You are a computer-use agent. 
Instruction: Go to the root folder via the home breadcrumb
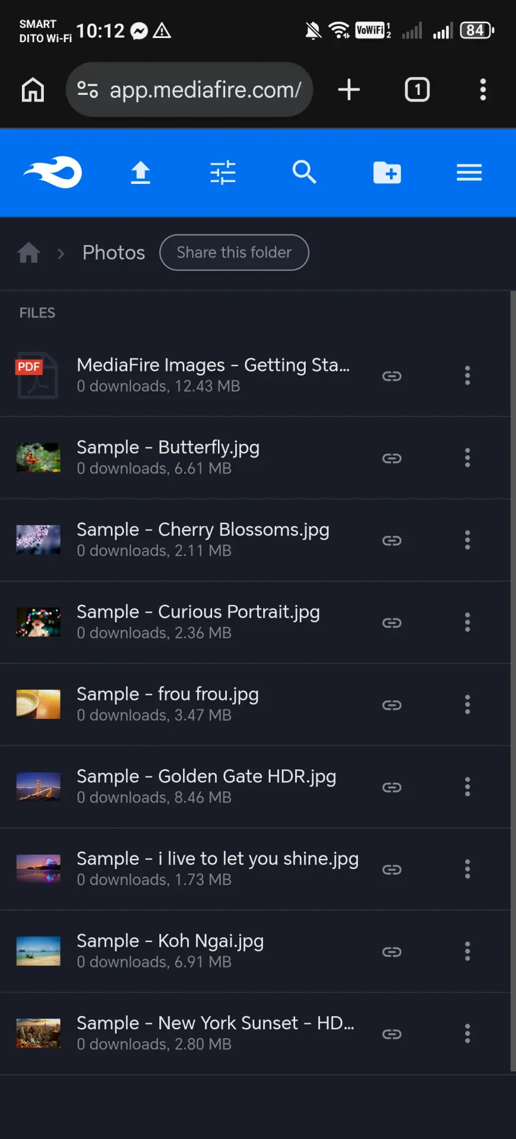tap(28, 253)
